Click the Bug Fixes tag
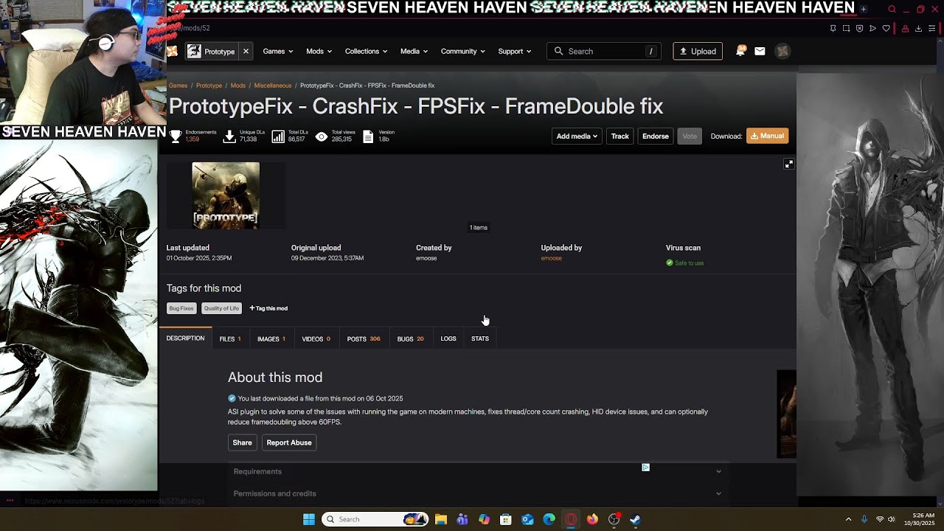 point(181,308)
